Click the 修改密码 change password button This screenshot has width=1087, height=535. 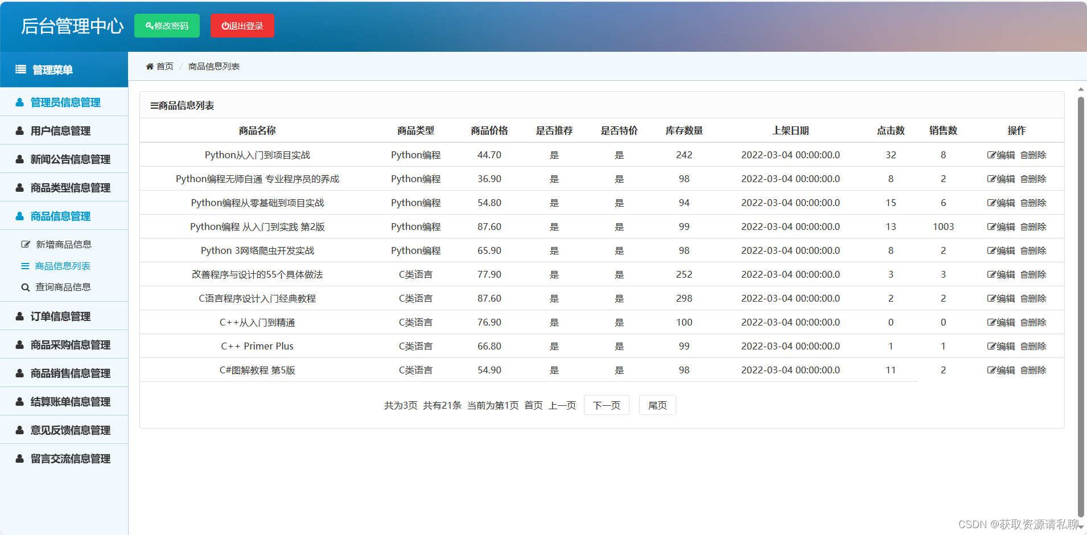[167, 26]
